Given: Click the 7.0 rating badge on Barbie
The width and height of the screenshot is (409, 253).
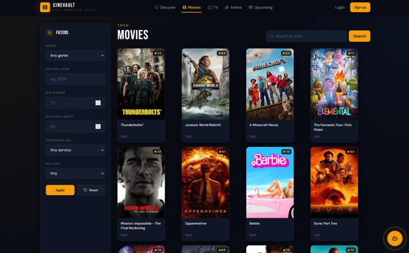Looking at the screenshot, I should 286,151.
